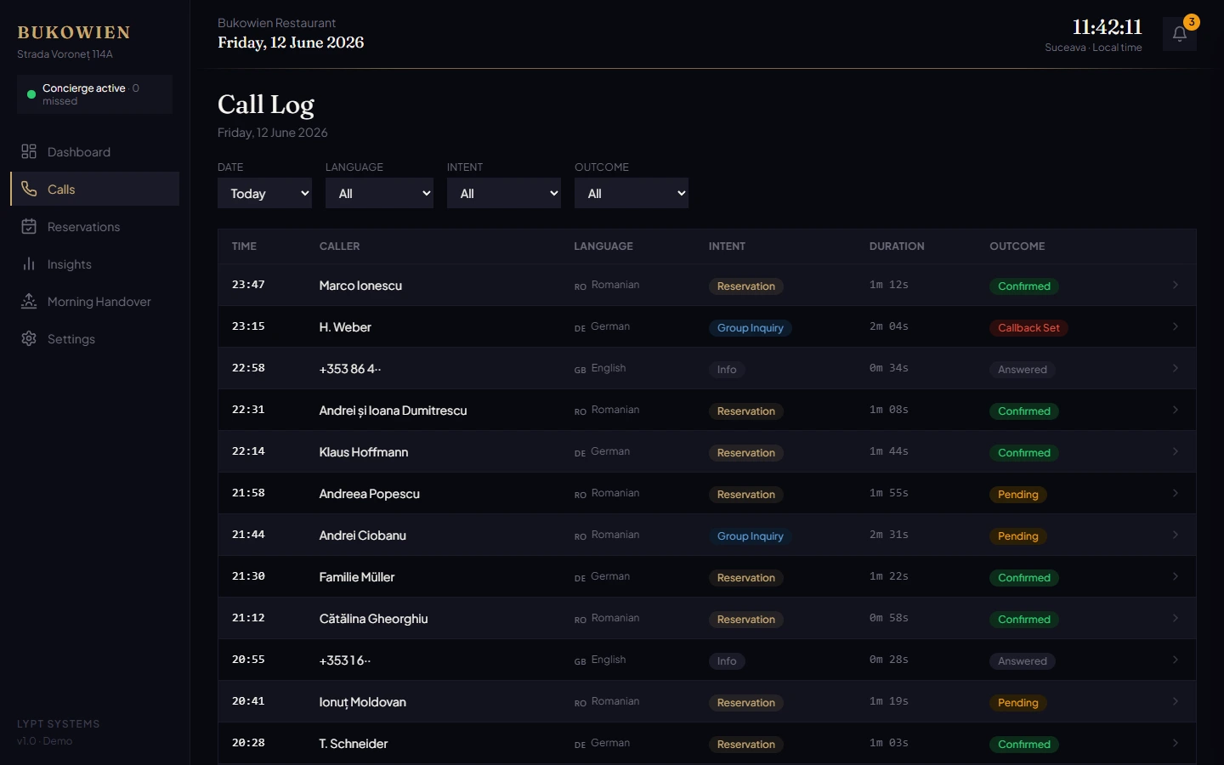This screenshot has width=1224, height=765.
Task: Click the 22:14 time cell
Action: [x=248, y=451]
